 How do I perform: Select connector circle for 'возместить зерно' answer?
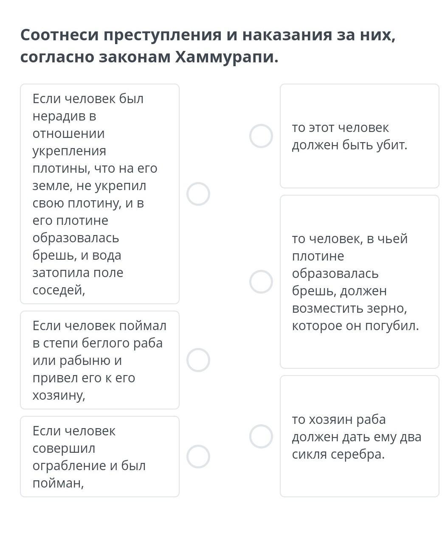(x=261, y=282)
